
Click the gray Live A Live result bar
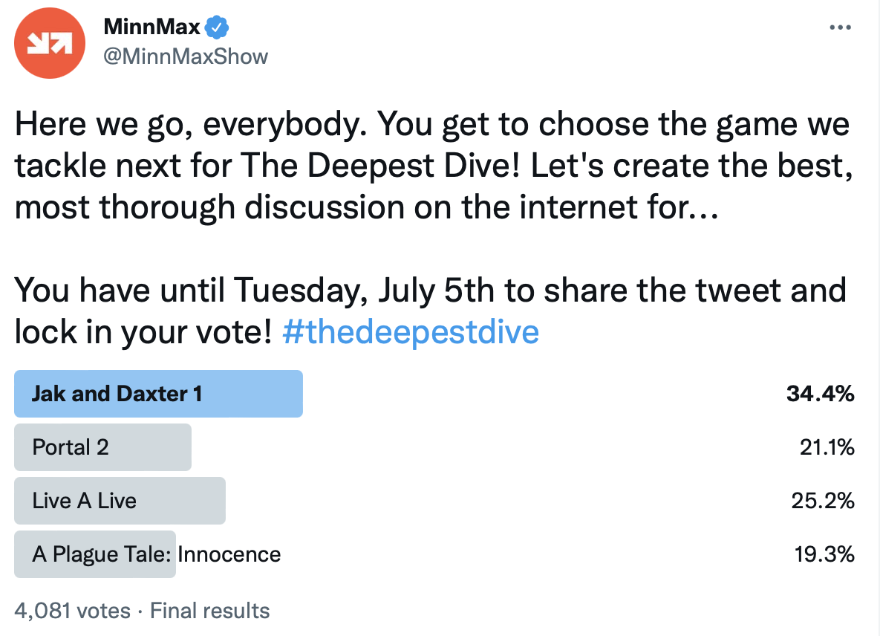(x=120, y=501)
